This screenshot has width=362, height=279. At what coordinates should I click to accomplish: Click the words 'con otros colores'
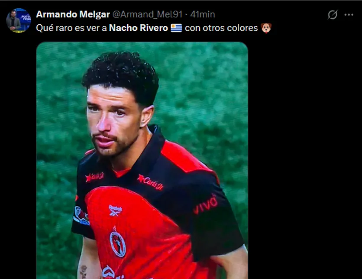(221, 28)
